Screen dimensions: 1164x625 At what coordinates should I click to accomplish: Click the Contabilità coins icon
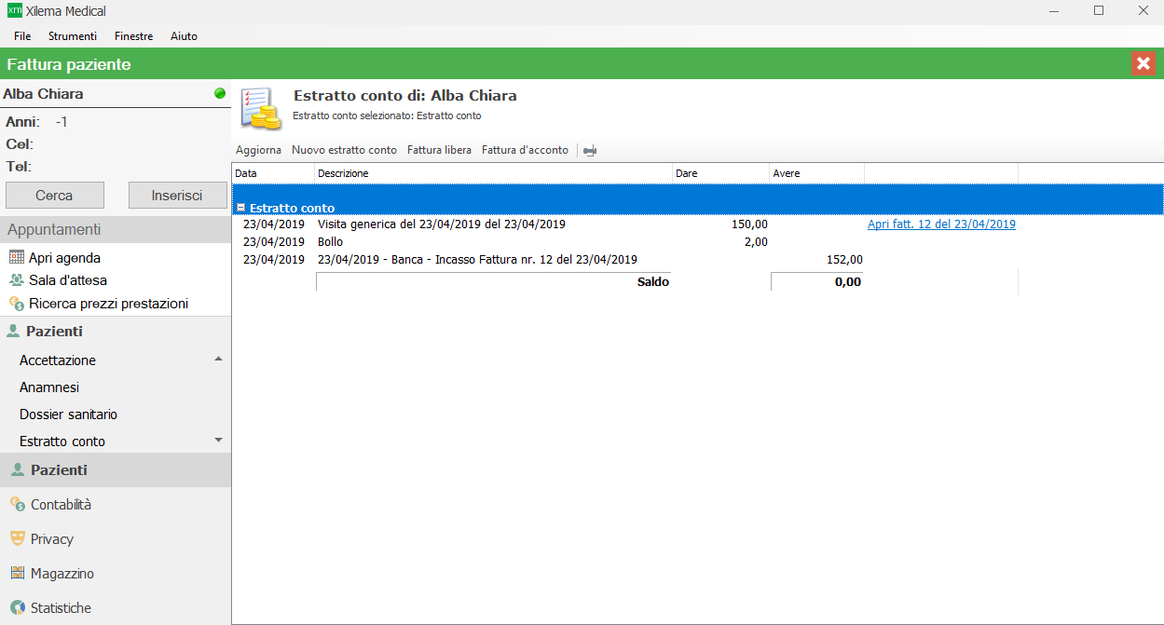[17, 504]
